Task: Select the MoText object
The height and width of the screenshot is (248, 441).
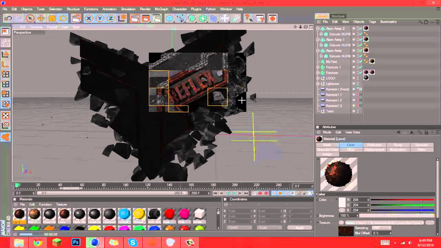Action: [x=331, y=62]
